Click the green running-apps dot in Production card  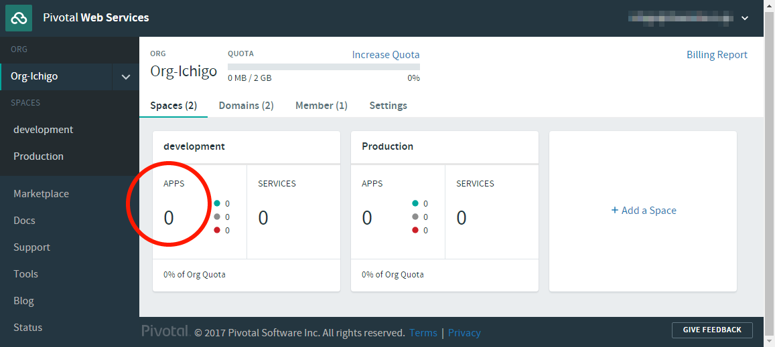click(x=415, y=203)
